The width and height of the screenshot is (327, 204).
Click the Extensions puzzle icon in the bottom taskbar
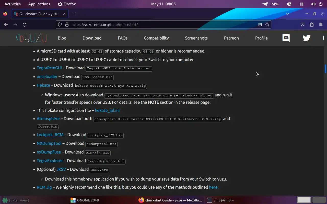point(5,200)
